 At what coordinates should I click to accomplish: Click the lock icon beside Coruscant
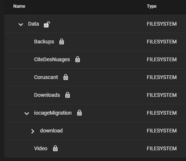[66, 77]
